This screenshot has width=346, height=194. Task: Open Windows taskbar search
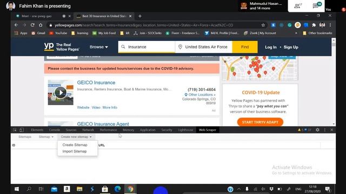pos(29,189)
